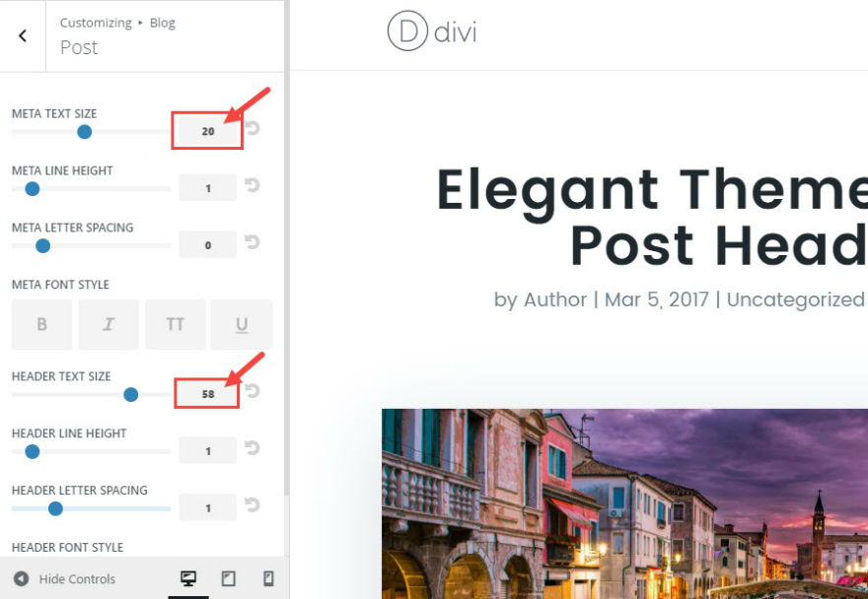Reset Meta Letter Spacing value
This screenshot has width=868, height=599.
point(253,242)
